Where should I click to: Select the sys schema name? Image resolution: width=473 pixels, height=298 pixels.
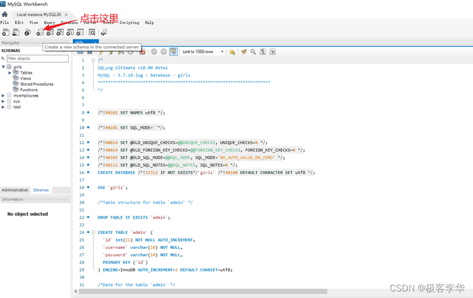(16, 101)
